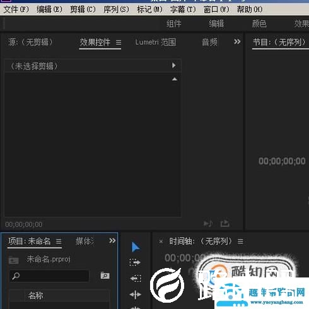The image size is (309, 309).
Task: Switch to the 编辑 workspace
Action: tap(216, 24)
